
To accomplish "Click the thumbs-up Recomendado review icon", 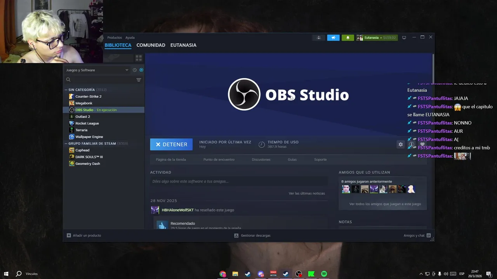I will point(162,225).
